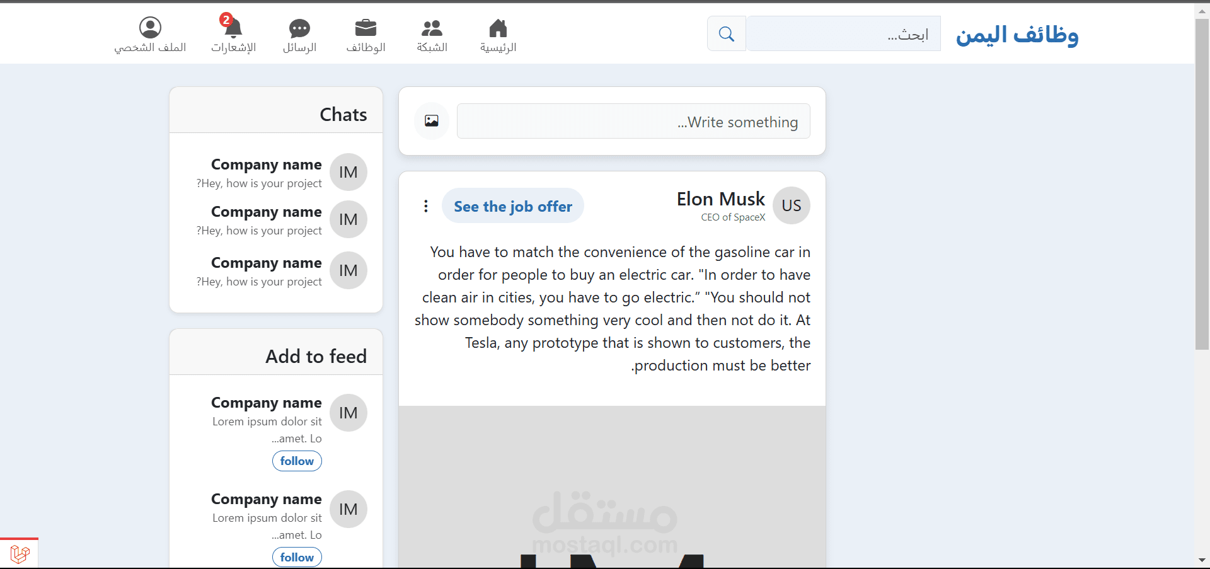Open the الشبكة network page
Image resolution: width=1210 pixels, height=569 pixels.
pos(432,35)
